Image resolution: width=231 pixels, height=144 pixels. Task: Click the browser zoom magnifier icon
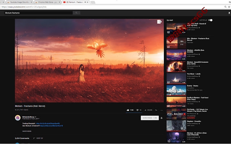tap(225, 7)
